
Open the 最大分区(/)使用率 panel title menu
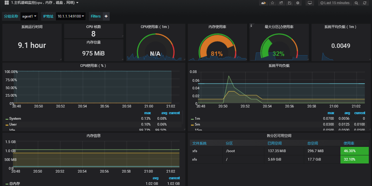[279, 27]
